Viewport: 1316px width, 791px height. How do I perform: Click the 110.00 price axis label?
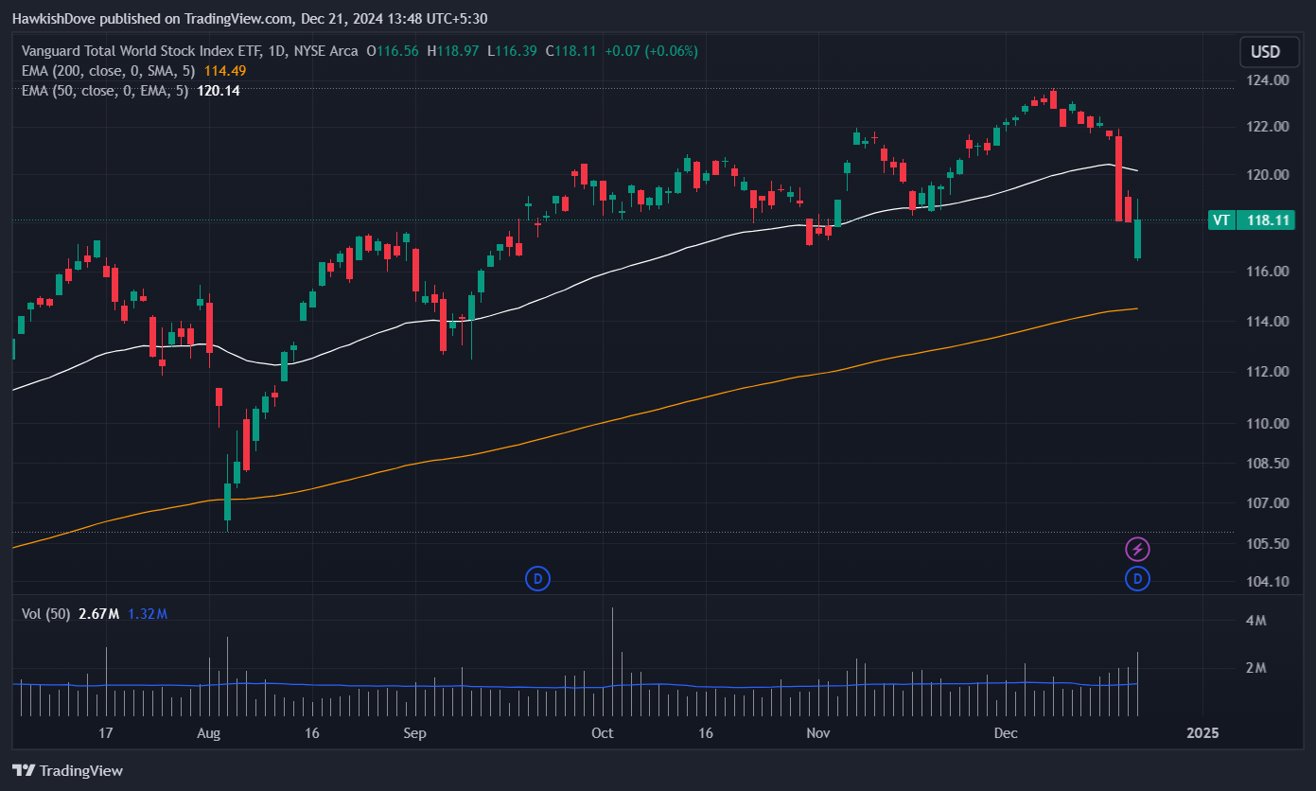pyautogui.click(x=1268, y=424)
